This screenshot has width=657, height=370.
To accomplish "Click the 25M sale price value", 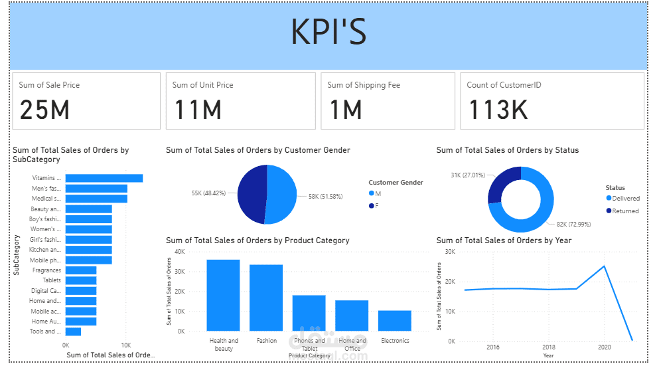I will pos(44,110).
